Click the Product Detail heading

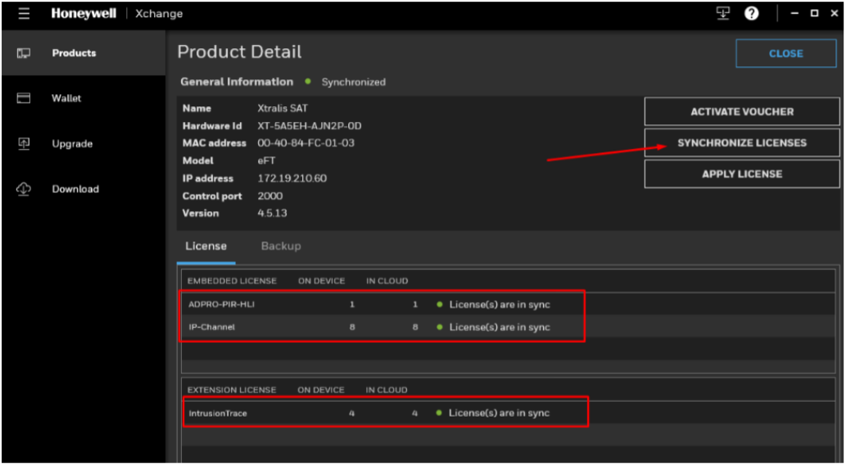point(240,52)
